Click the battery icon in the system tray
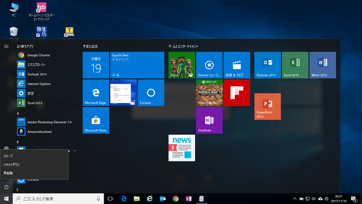Viewport: 362px width, 204px height. (x=301, y=199)
